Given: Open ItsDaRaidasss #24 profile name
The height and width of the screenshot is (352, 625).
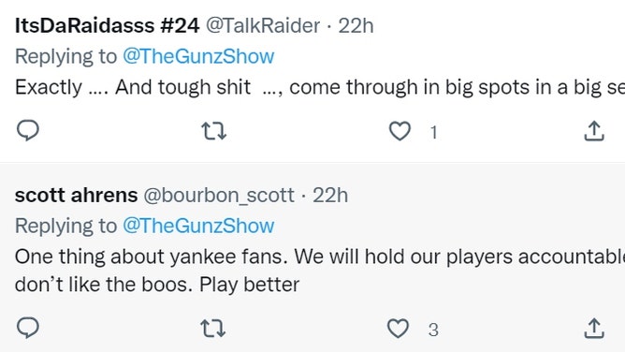Looking at the screenshot, I should [x=107, y=26].
